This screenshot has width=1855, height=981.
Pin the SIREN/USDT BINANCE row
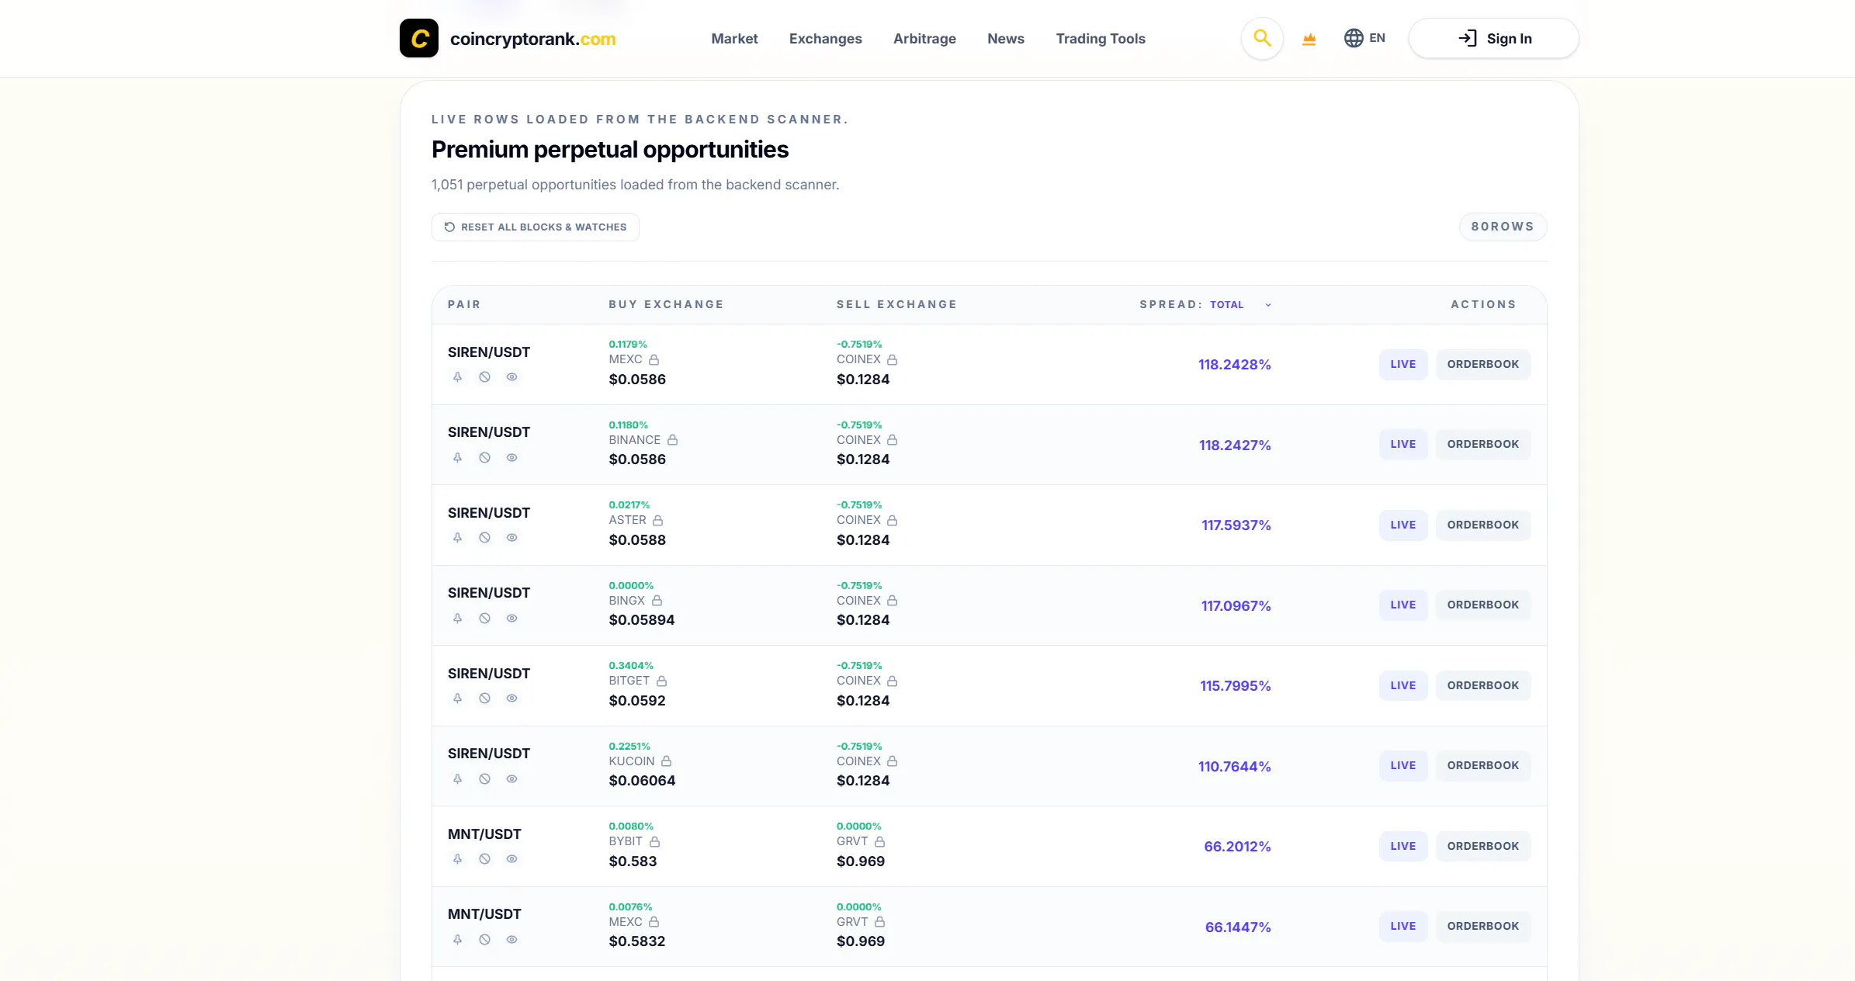458,458
